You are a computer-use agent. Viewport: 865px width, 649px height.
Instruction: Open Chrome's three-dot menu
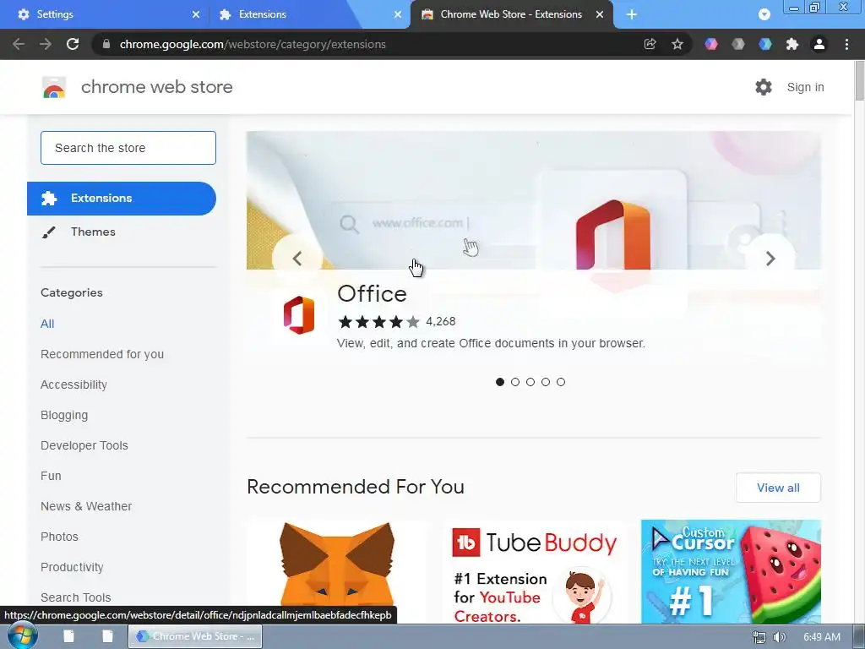coord(846,44)
